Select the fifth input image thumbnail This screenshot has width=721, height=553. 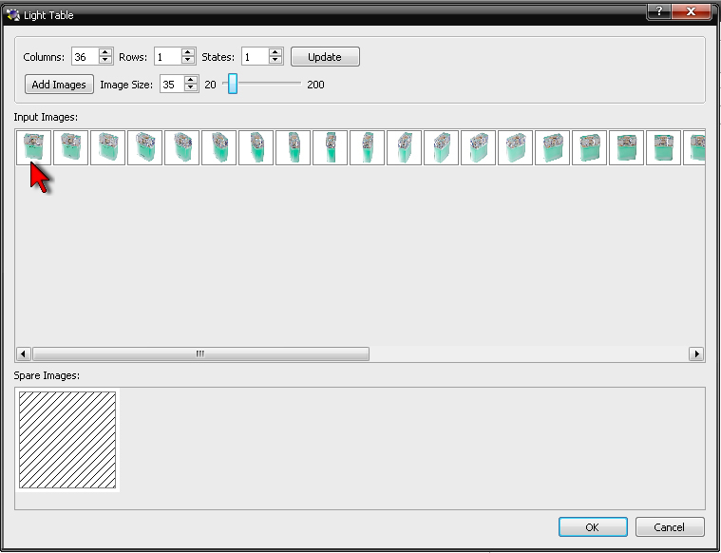(x=181, y=147)
